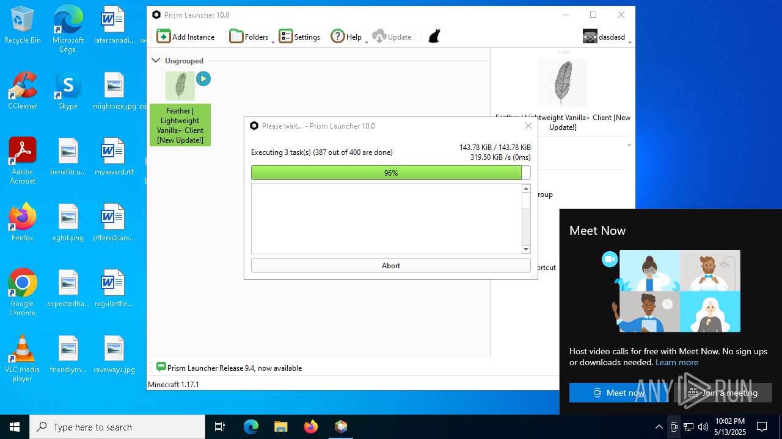Open Skype desktop shortcut
Screen dimensions: 782x439
68,91
